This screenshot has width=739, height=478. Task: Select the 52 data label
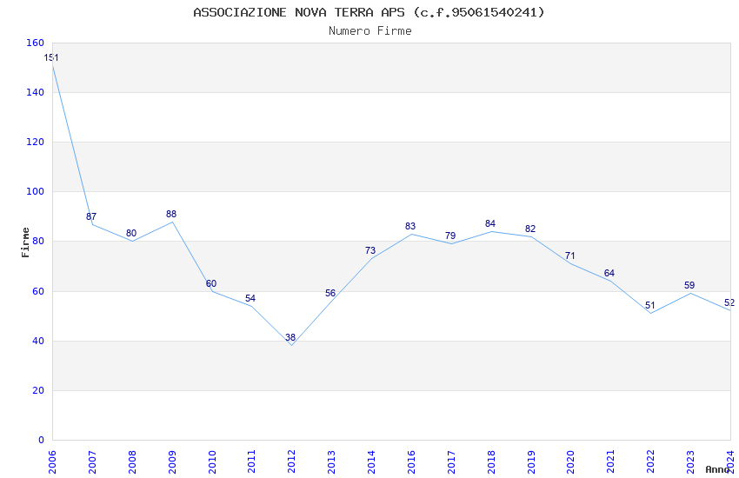point(729,302)
